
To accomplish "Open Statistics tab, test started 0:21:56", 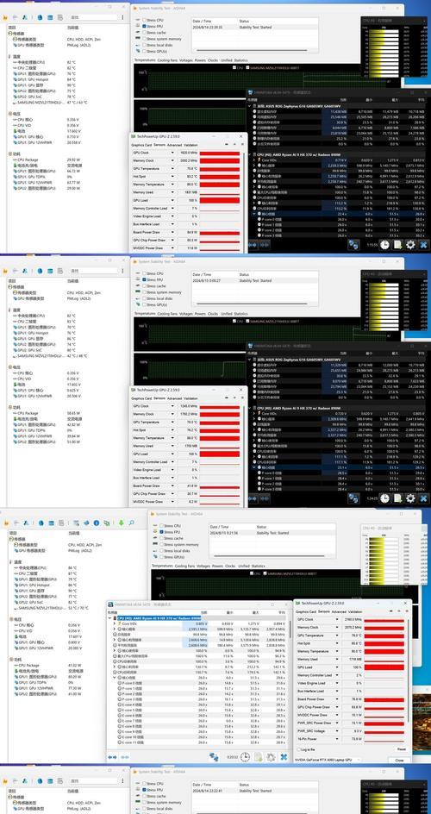I will (x=258, y=566).
